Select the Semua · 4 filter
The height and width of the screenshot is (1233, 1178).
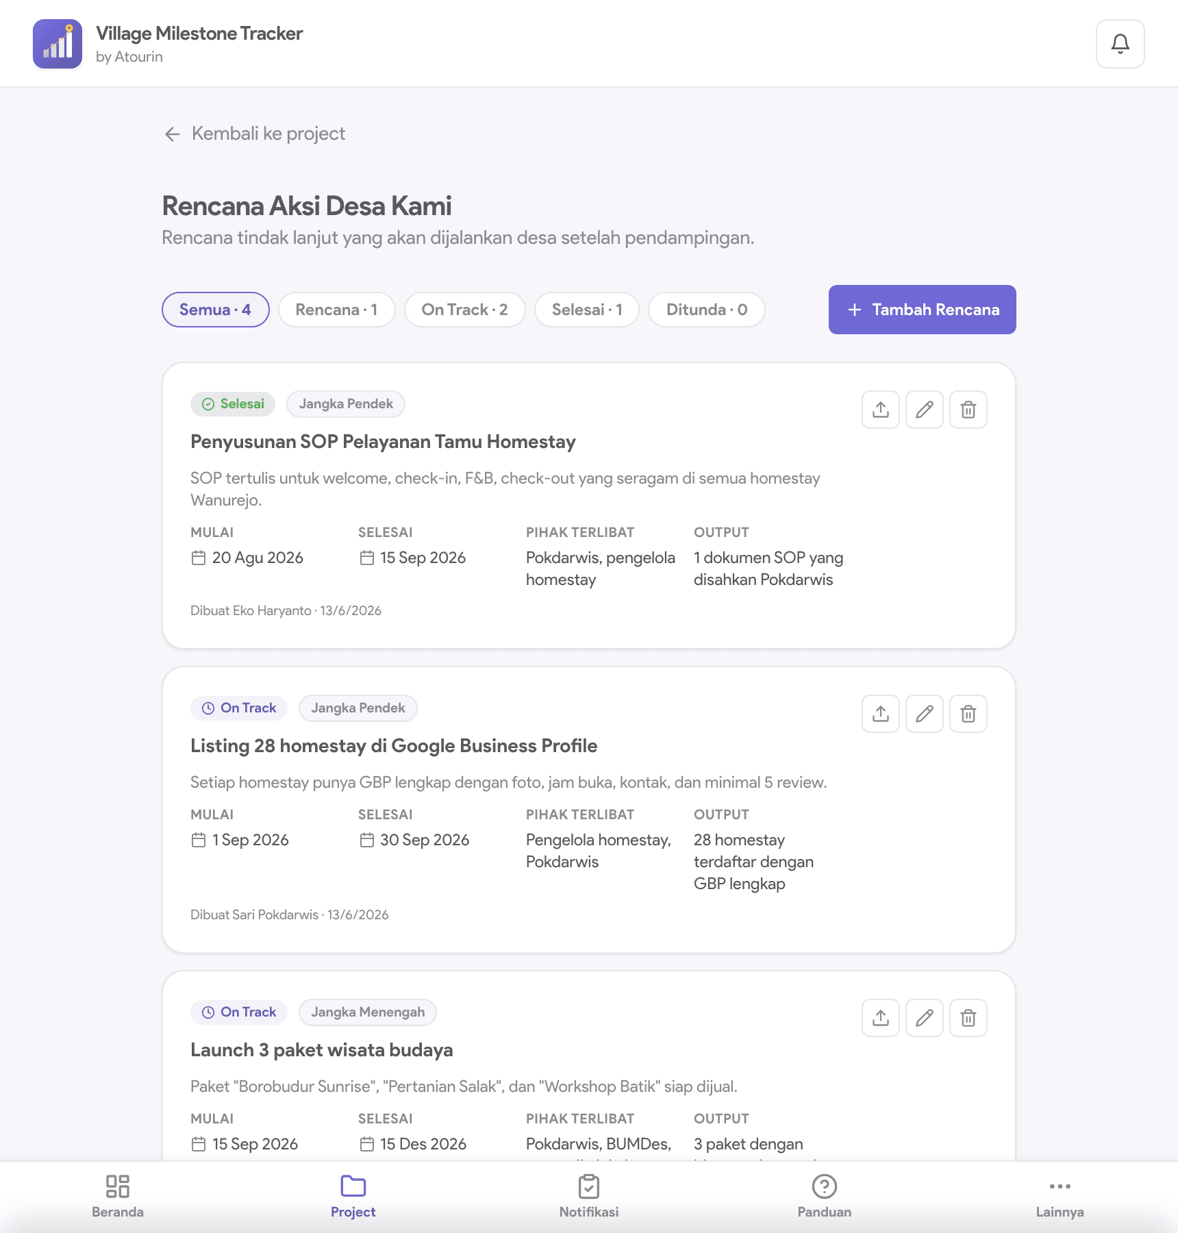216,310
